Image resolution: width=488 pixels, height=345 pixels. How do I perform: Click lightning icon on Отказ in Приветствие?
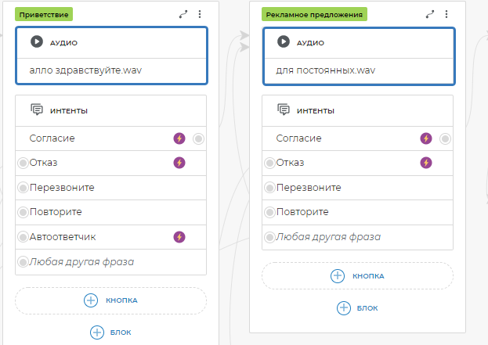click(179, 163)
